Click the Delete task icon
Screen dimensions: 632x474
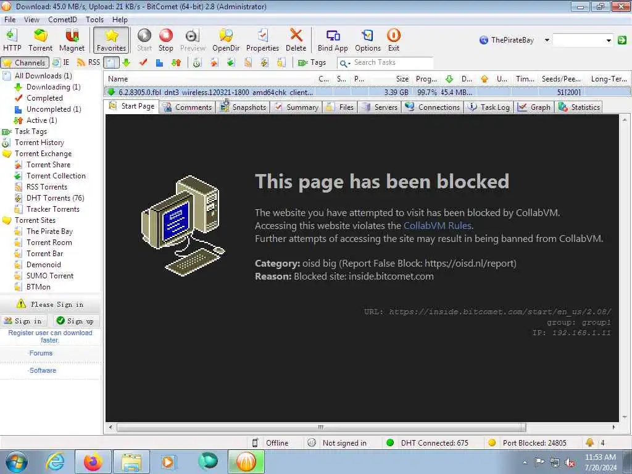[x=296, y=40]
